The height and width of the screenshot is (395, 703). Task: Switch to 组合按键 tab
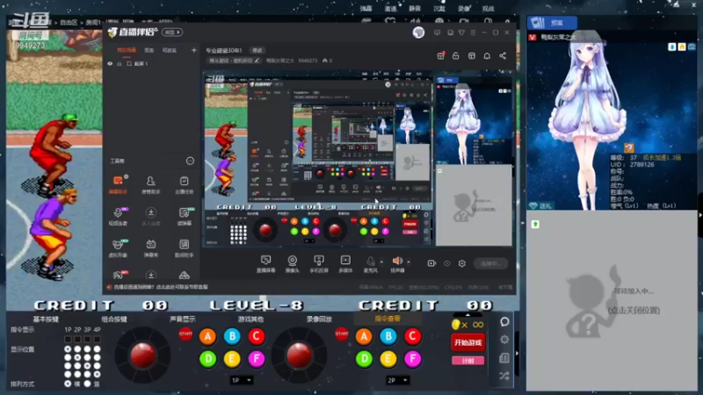[x=114, y=320]
